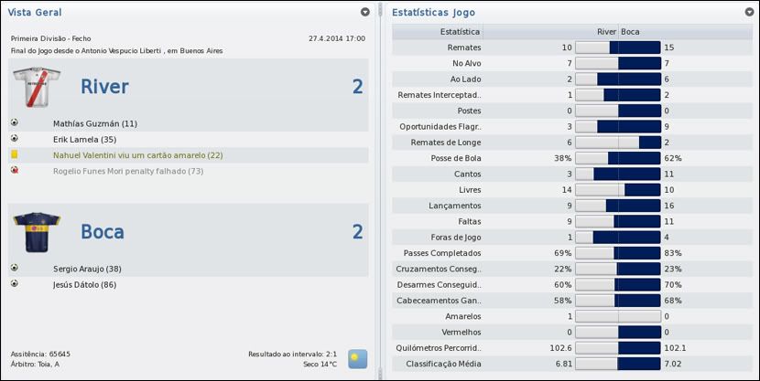This screenshot has width=760, height=381.
Task: Open the Estatísticas Jogo panel dropdown arrow
Action: pos(748,12)
